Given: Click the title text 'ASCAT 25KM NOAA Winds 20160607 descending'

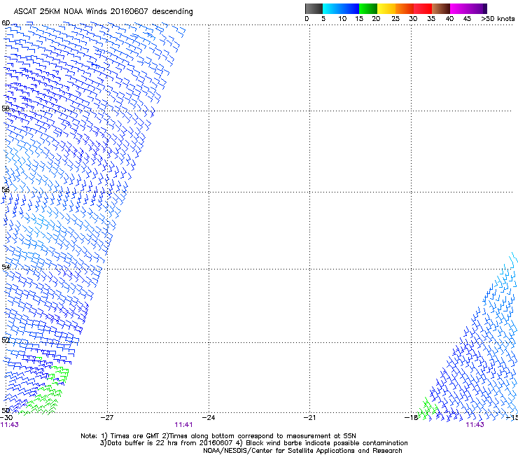Looking at the screenshot, I should click(103, 11).
